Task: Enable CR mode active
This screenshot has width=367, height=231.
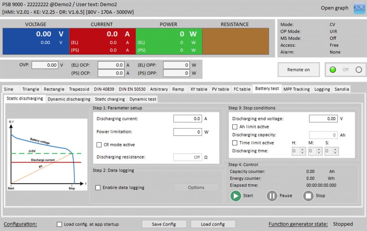Action: coord(99,145)
